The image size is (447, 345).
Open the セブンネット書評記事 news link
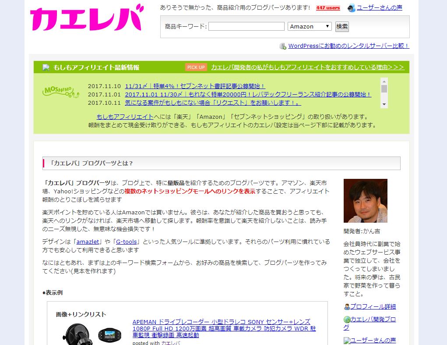(195, 86)
